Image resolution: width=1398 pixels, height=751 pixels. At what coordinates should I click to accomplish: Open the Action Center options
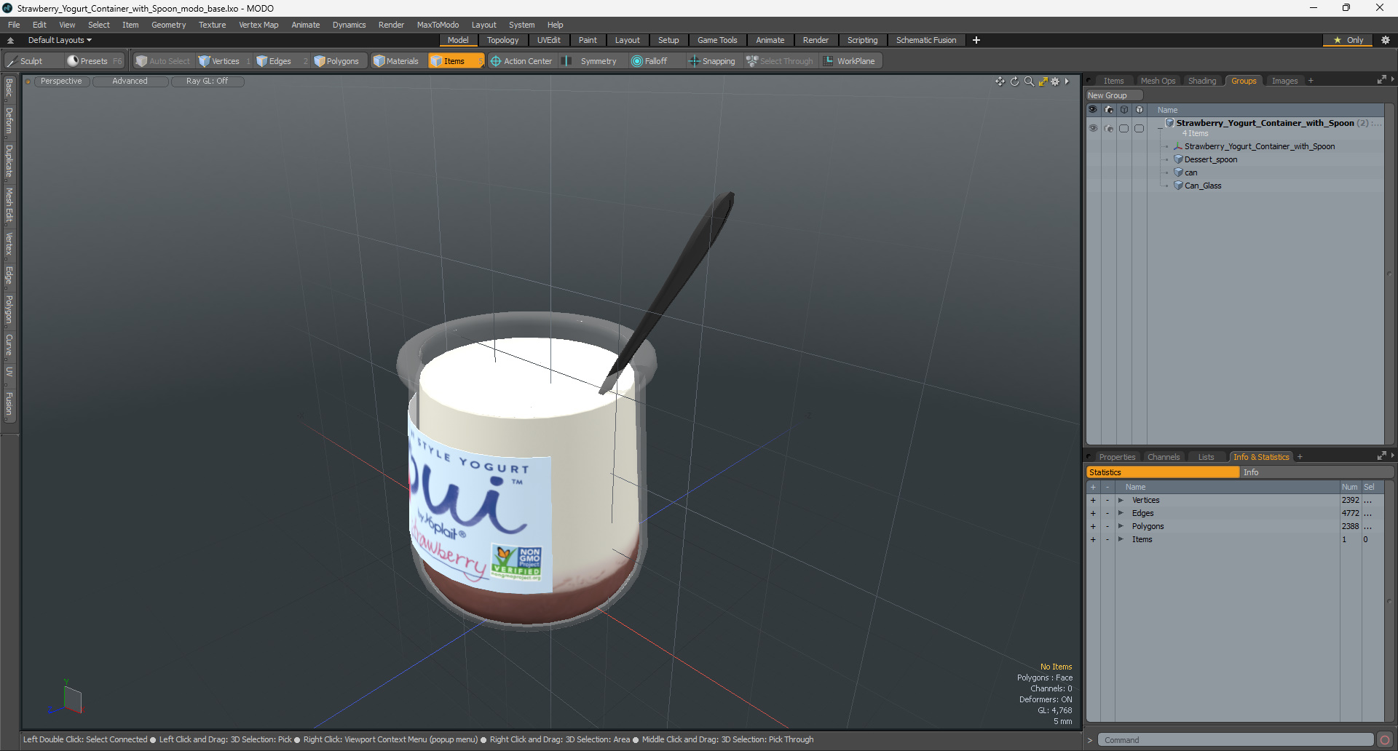pos(521,61)
